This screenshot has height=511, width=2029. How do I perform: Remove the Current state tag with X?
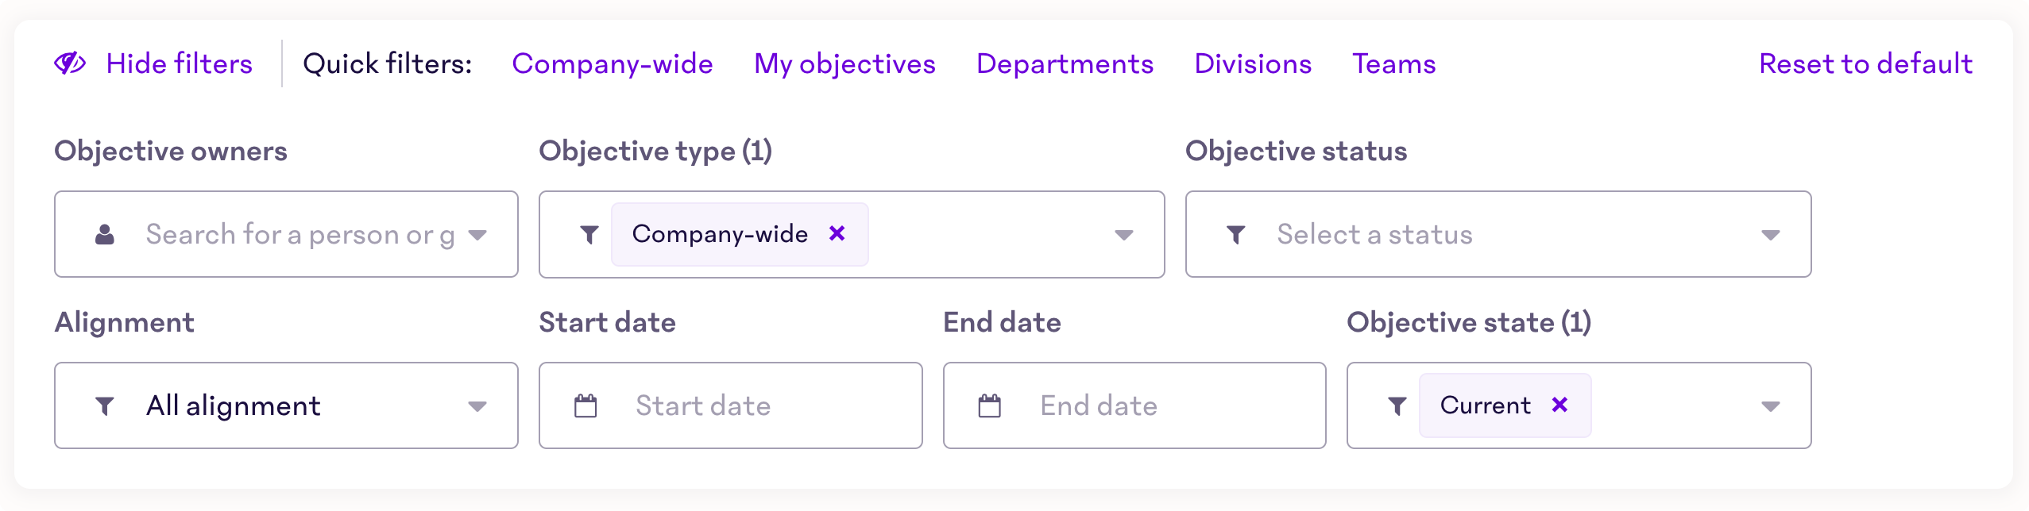click(x=1560, y=405)
